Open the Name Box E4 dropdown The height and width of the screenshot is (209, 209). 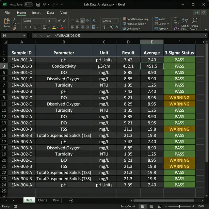click(24, 36)
